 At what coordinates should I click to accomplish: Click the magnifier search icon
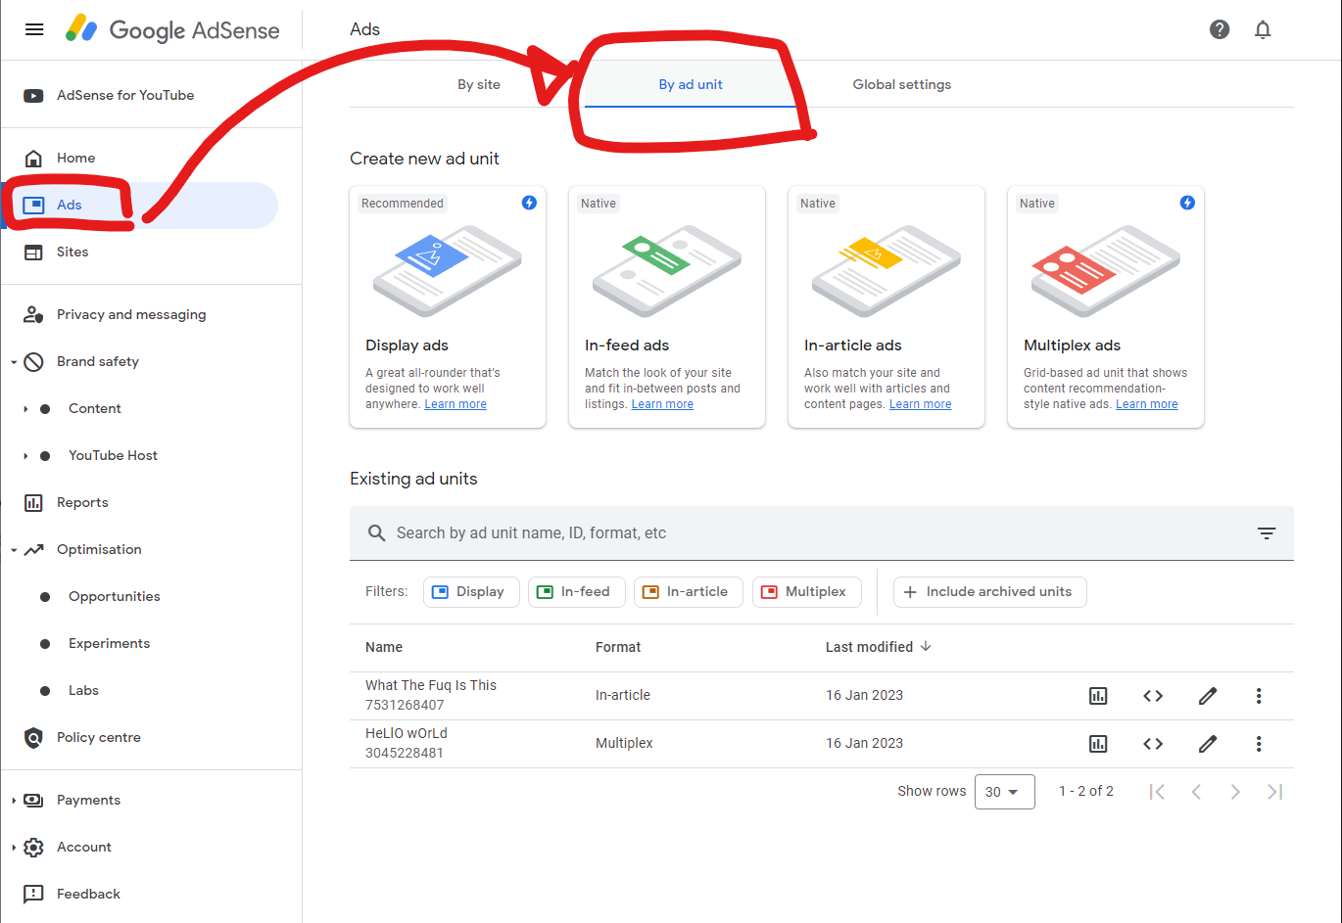pos(376,533)
